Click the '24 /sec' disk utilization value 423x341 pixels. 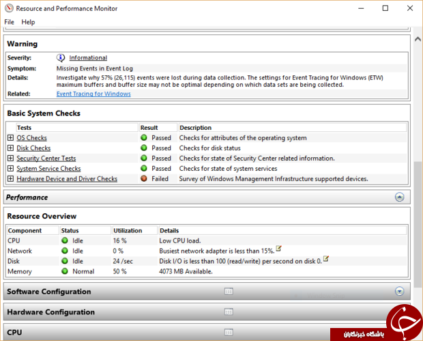[x=123, y=261]
